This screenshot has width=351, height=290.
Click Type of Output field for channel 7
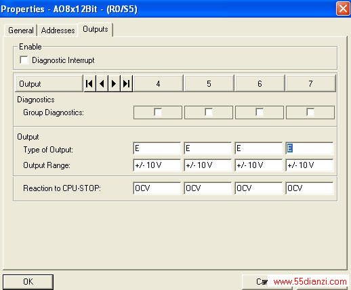(x=310, y=148)
